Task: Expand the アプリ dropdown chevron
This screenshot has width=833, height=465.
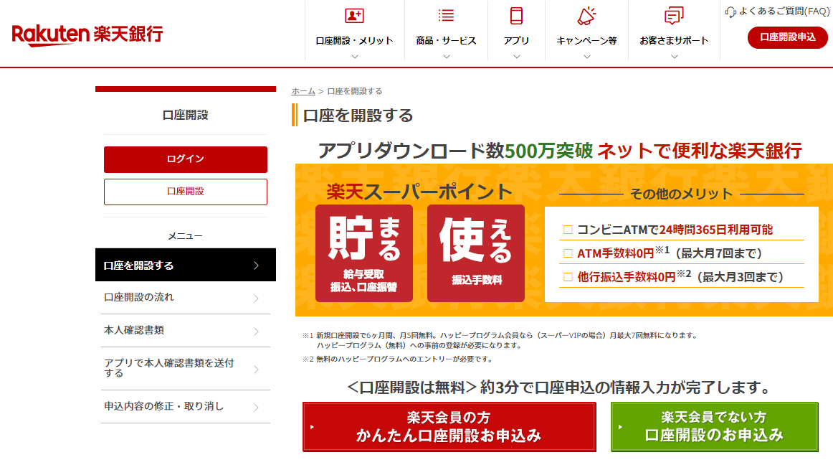Action: point(516,57)
